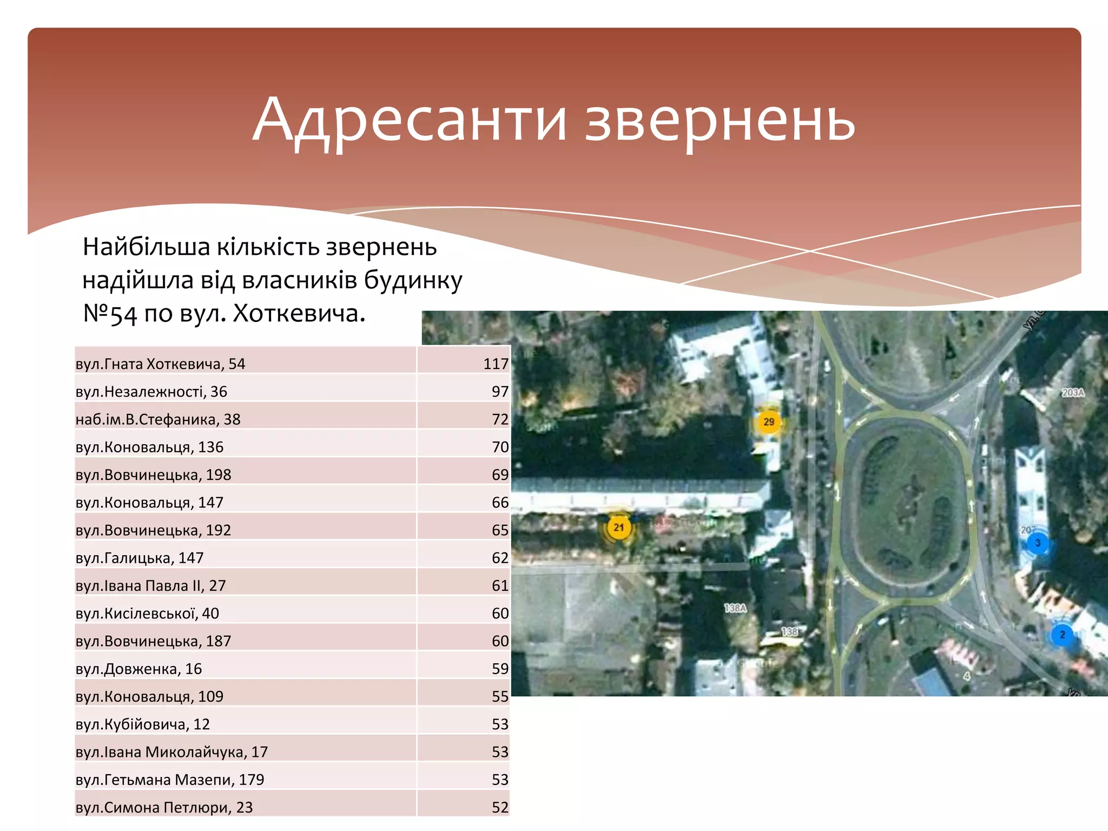The height and width of the screenshot is (831, 1108).
Task: Click the value 117 in the table
Action: point(495,364)
